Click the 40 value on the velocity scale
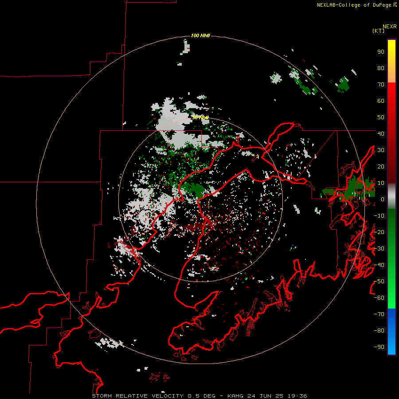This screenshot has height=399, width=399. click(381, 133)
